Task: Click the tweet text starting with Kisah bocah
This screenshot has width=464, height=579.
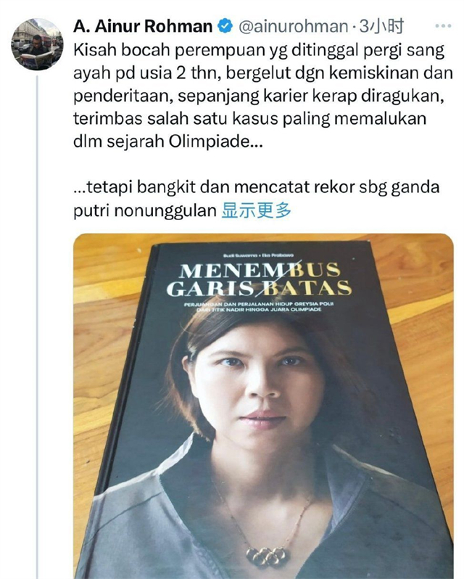Action: [x=263, y=96]
